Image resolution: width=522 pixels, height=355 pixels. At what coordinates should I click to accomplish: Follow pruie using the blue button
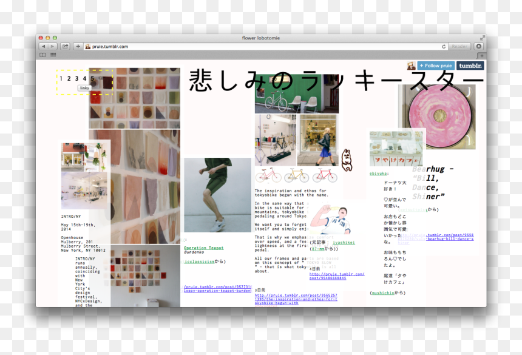436,66
